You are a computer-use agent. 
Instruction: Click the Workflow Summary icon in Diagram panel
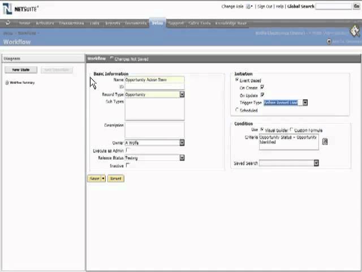tap(7, 83)
